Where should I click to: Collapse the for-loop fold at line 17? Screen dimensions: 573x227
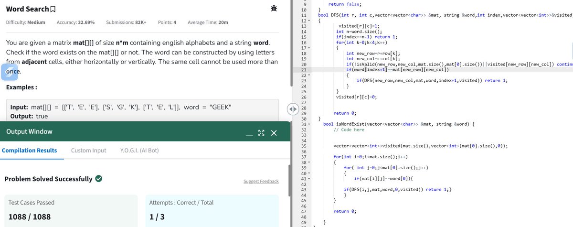[x=309, y=48]
